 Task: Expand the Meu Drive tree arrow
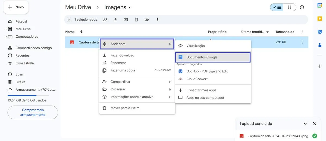[6, 29]
